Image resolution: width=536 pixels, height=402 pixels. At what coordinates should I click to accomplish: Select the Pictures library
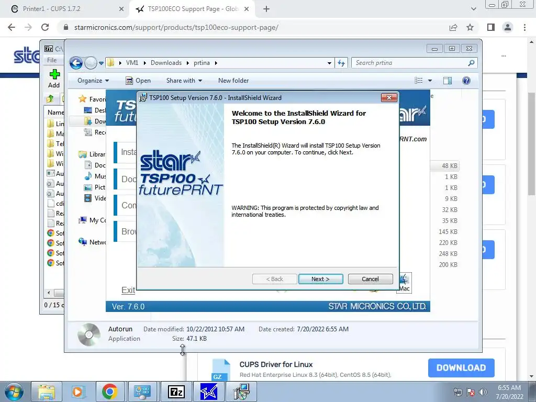(x=95, y=187)
